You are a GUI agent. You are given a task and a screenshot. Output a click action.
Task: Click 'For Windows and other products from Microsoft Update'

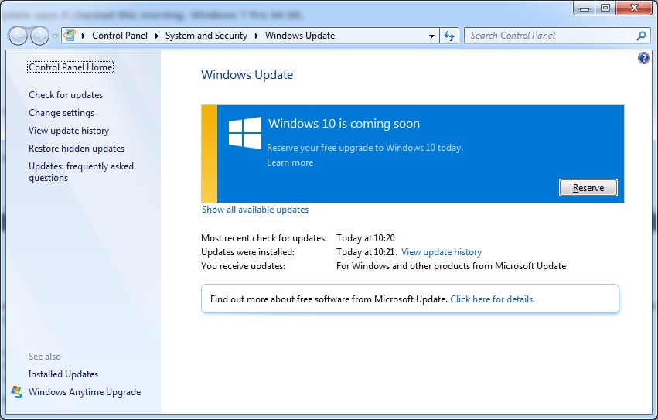(451, 266)
